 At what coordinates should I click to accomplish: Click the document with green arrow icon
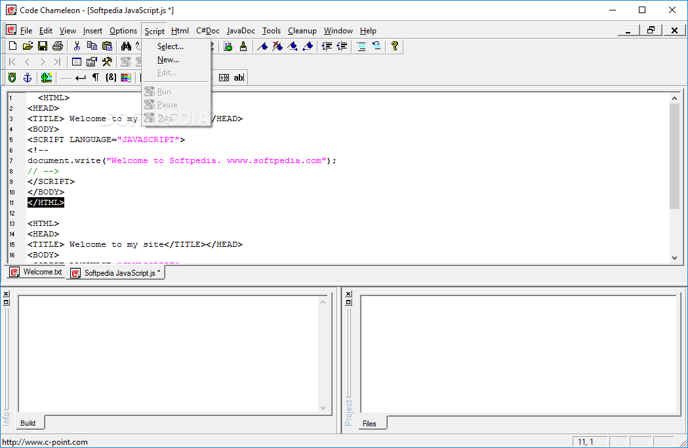click(x=228, y=46)
